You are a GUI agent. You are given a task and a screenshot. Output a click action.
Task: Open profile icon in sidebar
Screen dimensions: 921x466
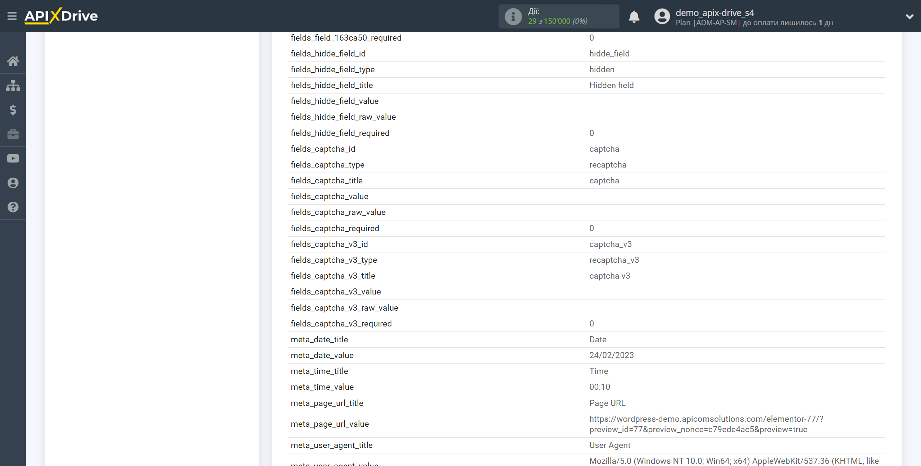13,183
